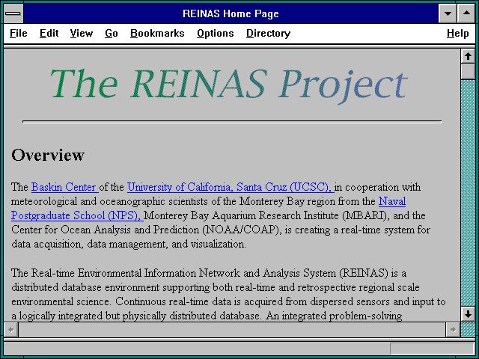The image size is (479, 359).
Task: Maximize the REINAS Home Page window
Action: pyautogui.click(x=466, y=13)
